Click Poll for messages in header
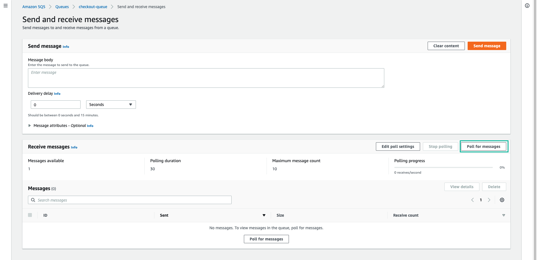Viewport: 537px width, 260px height. pyautogui.click(x=484, y=146)
